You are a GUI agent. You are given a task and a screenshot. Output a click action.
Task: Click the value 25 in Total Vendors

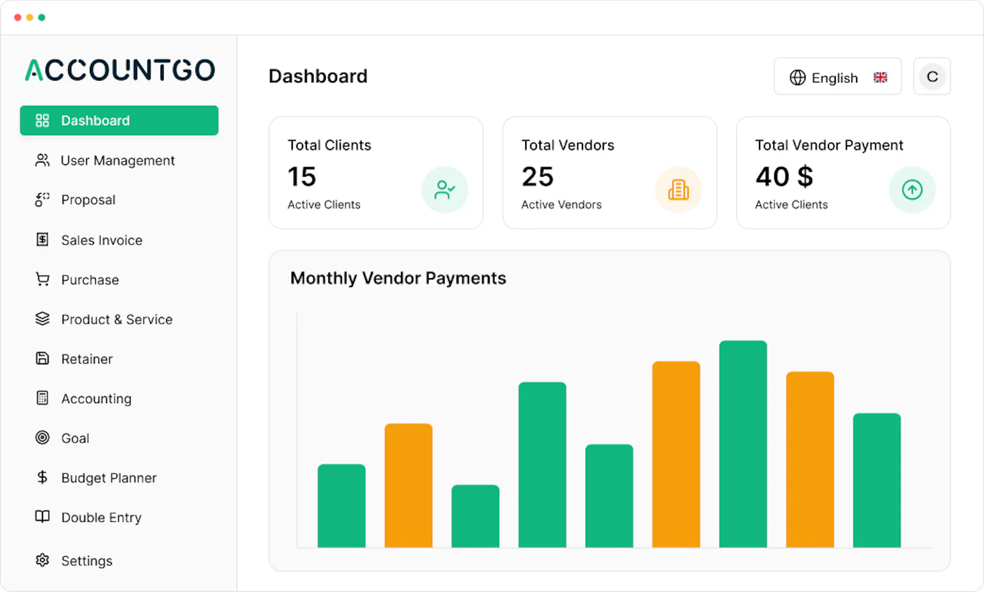coord(538,177)
